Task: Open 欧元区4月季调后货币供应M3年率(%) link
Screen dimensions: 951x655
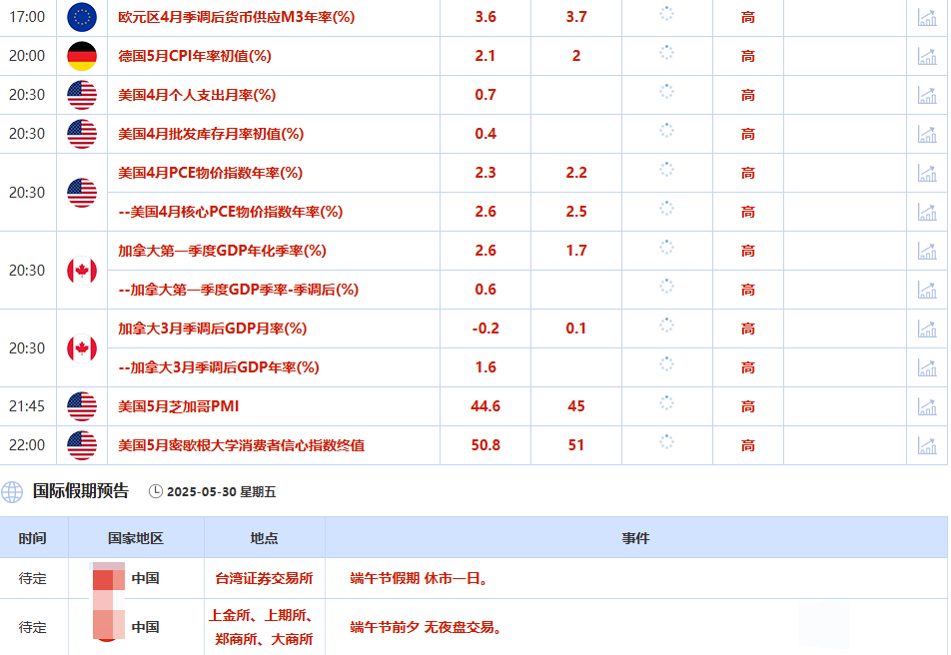Action: [x=237, y=17]
